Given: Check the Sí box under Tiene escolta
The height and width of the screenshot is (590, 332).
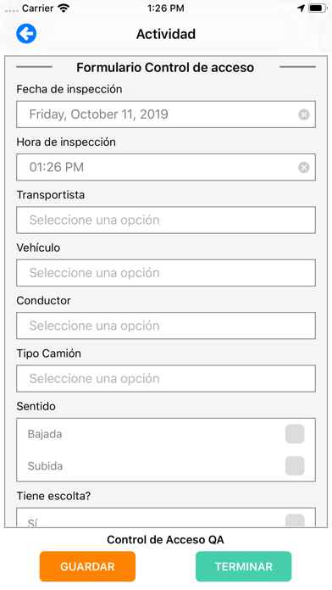Looking at the screenshot, I should pyautogui.click(x=295, y=520).
